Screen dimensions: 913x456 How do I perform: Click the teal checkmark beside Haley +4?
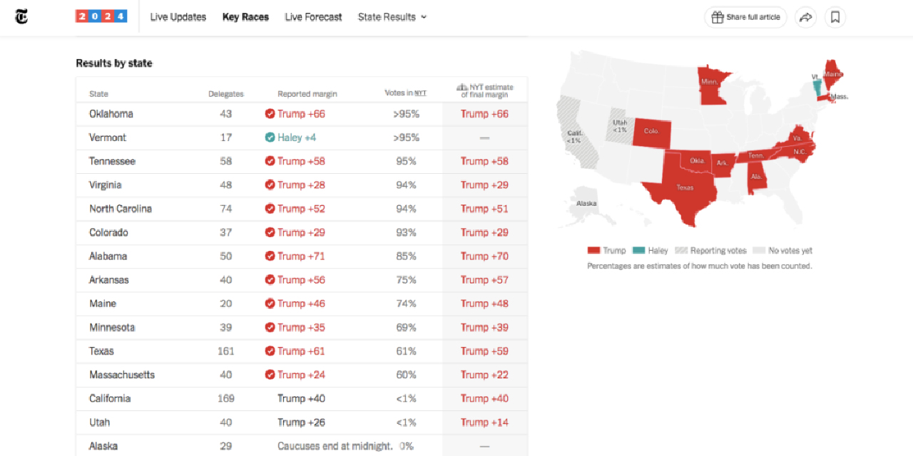pos(270,138)
